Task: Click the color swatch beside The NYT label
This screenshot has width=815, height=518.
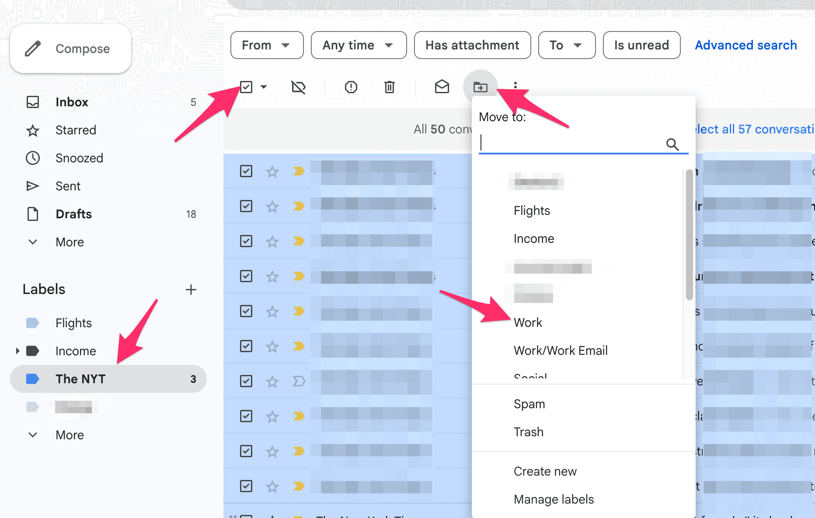Action: 32,379
